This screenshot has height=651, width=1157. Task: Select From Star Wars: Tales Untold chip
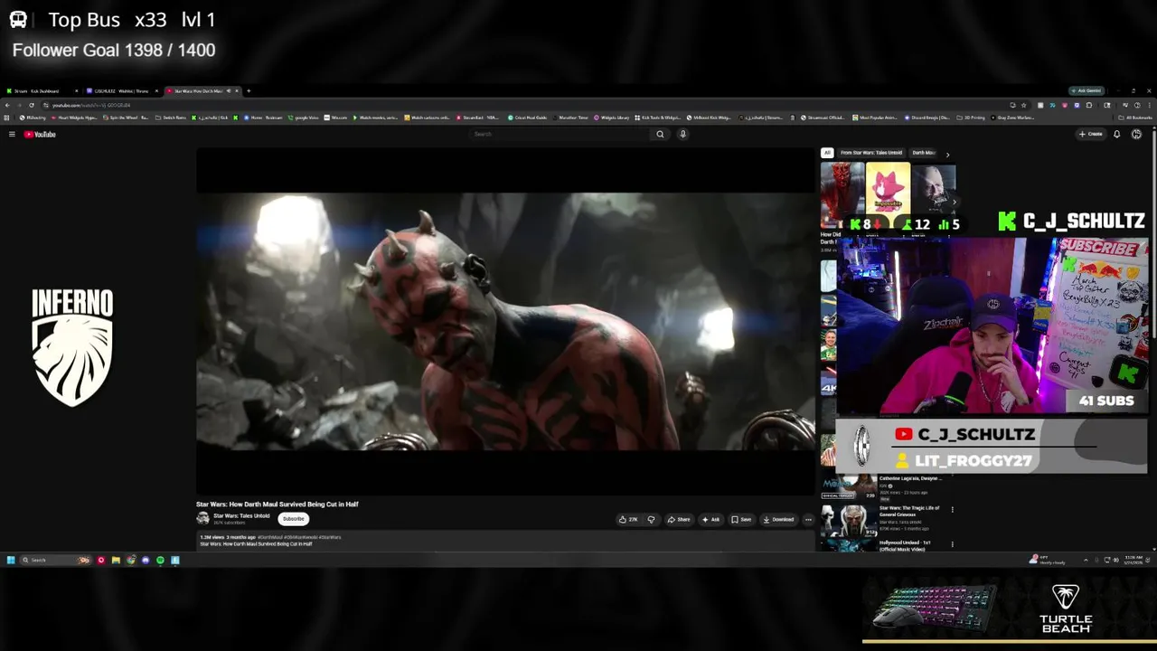click(x=871, y=153)
